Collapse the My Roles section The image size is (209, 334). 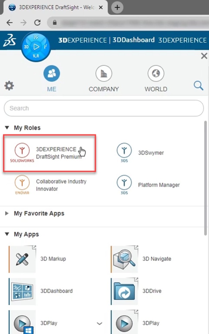(7, 128)
